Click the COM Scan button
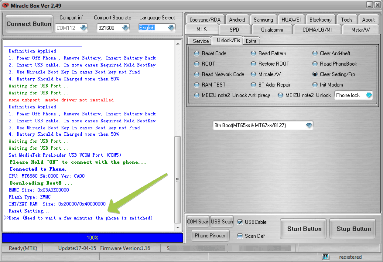 point(198,222)
